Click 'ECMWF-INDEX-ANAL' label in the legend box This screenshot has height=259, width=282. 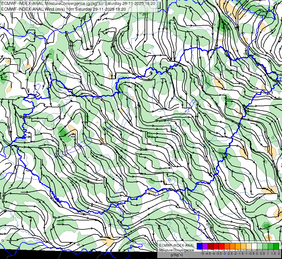point(177,245)
